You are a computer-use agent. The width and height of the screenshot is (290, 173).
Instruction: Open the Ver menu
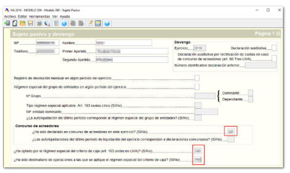click(x=55, y=16)
